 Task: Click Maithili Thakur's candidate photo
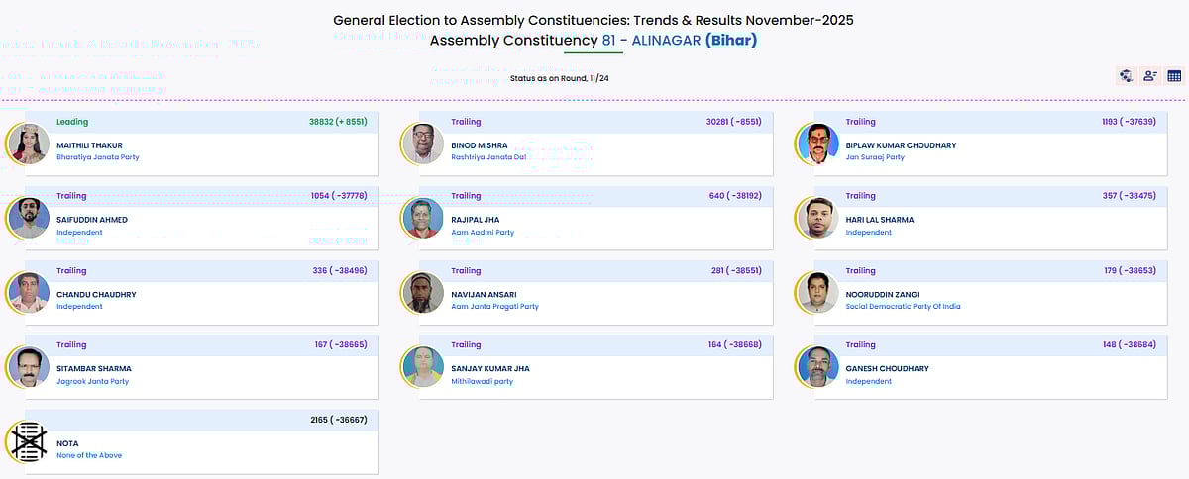tap(28, 144)
